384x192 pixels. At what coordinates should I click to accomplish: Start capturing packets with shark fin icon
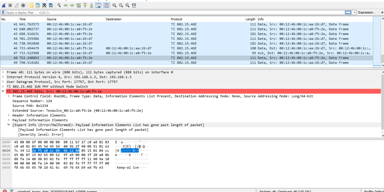click(x=4, y=5)
